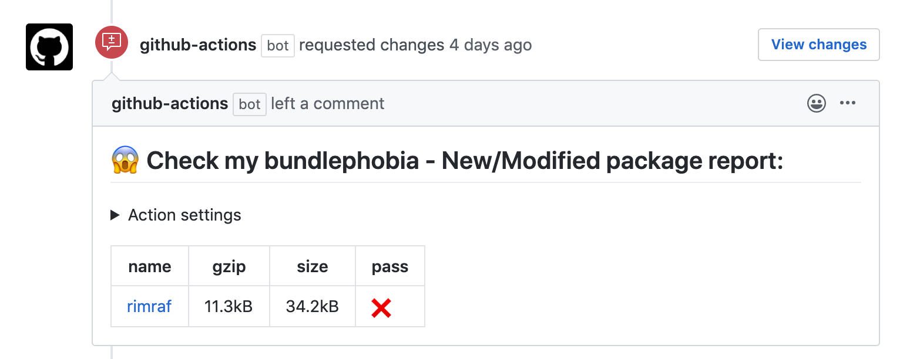The image size is (920, 359).
Task: Expand the Action settings disclosure triangle
Action: tap(115, 215)
